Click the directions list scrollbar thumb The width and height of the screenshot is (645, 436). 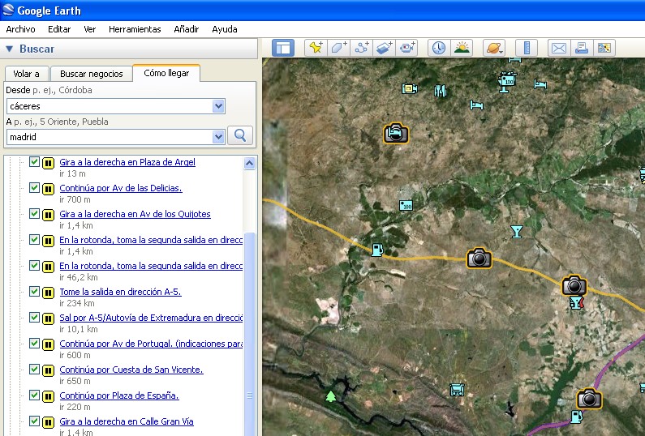[249, 334]
